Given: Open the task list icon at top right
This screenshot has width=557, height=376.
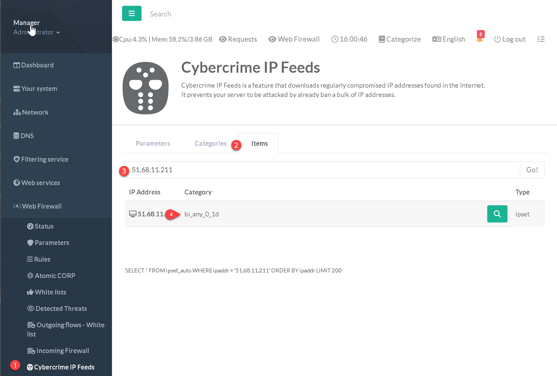Looking at the screenshot, I should click(x=541, y=39).
